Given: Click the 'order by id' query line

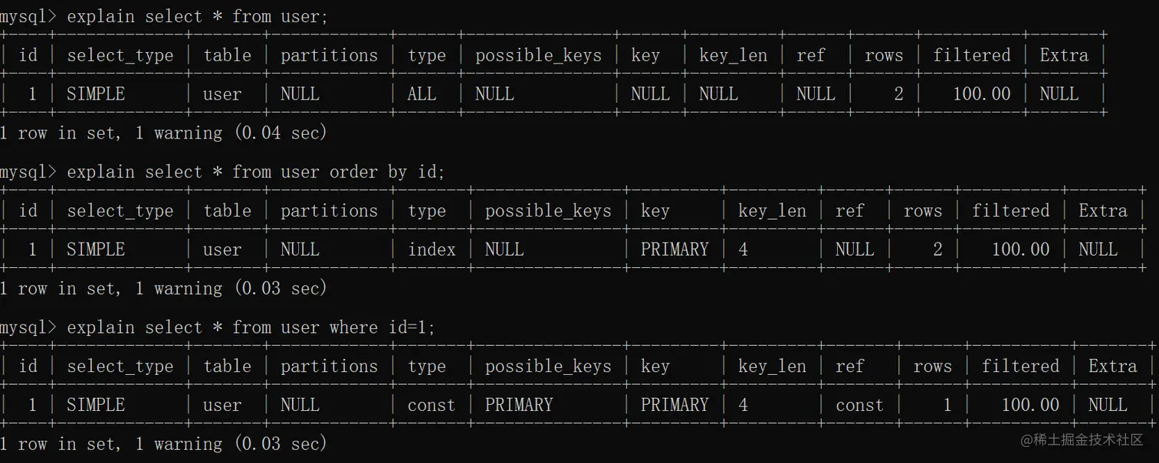Looking at the screenshot, I should coord(255,171).
